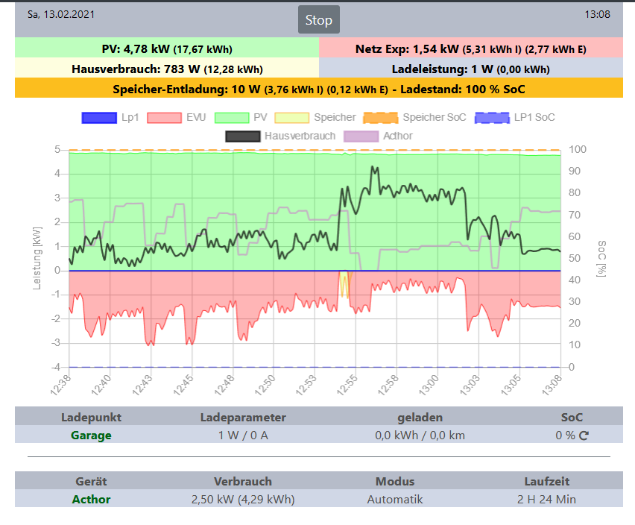The image size is (635, 525).
Task: Toggle Lp1 series in chart legend
Action: (x=110, y=118)
